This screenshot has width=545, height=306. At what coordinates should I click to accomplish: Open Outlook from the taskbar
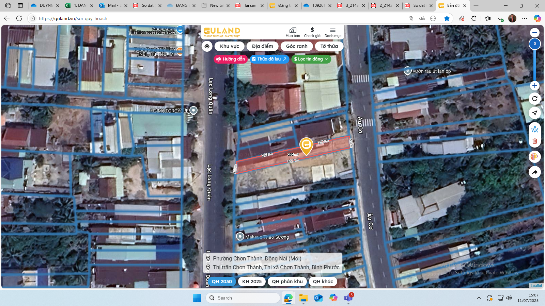pyautogui.click(x=318, y=298)
